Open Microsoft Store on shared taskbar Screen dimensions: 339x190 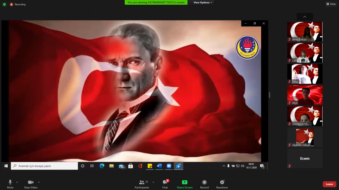click(131, 166)
